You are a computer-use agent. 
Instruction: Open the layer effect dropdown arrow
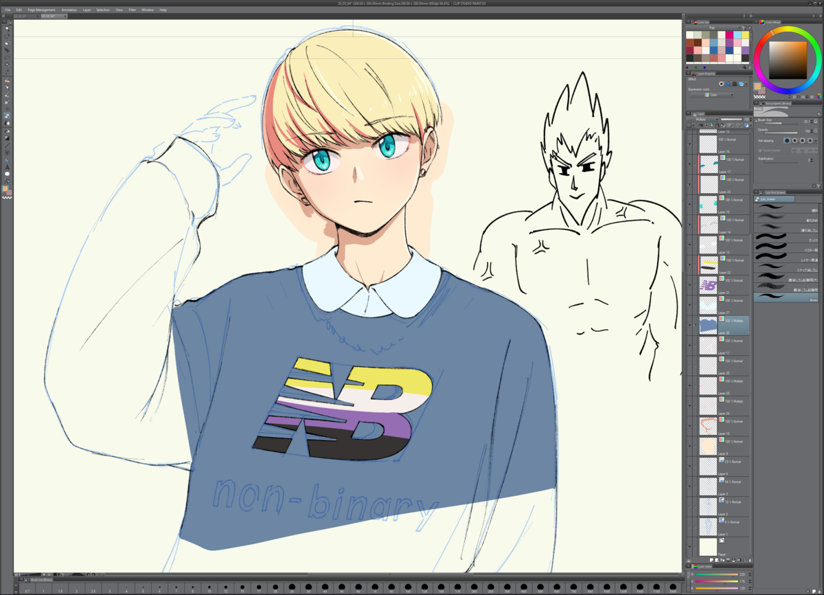pyautogui.click(x=748, y=84)
